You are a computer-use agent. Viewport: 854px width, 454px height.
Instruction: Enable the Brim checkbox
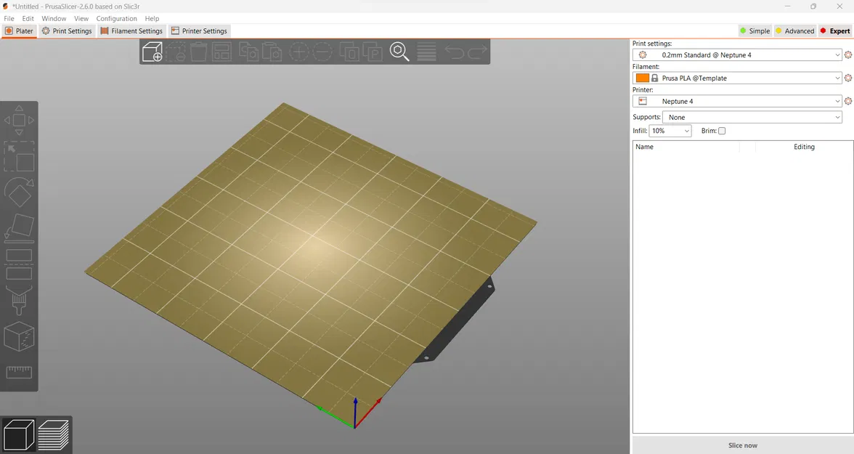click(721, 131)
